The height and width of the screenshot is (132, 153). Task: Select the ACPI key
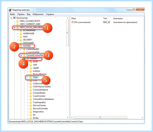coord(35,62)
